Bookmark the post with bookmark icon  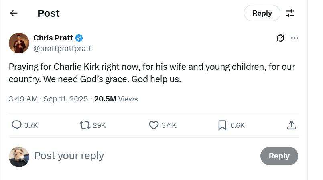[x=222, y=125]
